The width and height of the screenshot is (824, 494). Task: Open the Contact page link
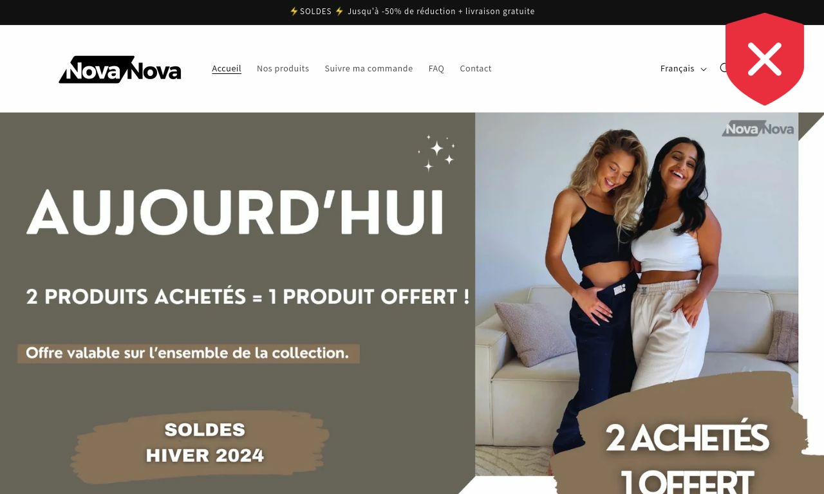click(476, 68)
